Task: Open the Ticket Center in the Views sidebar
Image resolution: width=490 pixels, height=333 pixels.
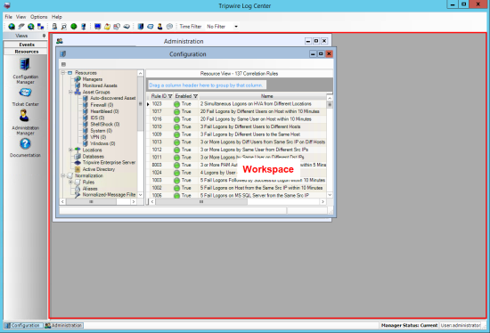Action: (25, 97)
